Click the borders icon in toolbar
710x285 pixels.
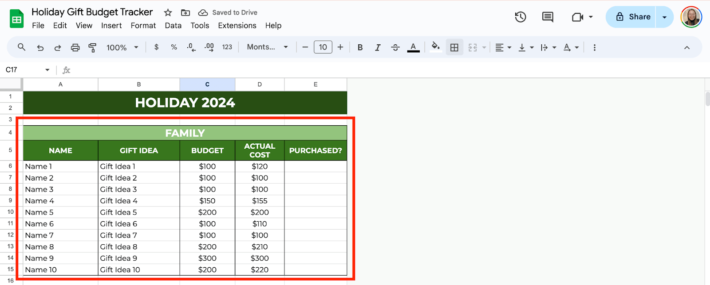454,47
